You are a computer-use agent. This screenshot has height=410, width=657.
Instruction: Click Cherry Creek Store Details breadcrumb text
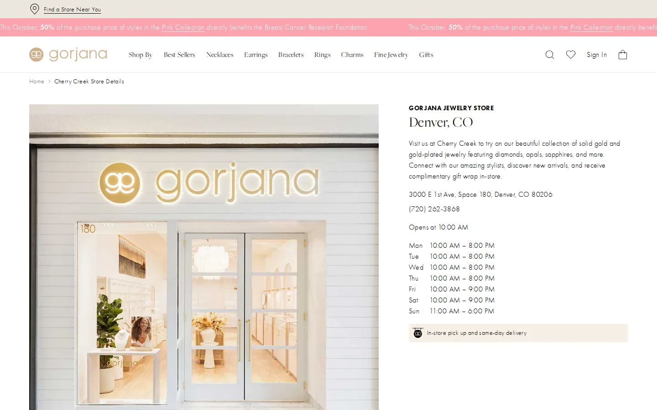(89, 82)
